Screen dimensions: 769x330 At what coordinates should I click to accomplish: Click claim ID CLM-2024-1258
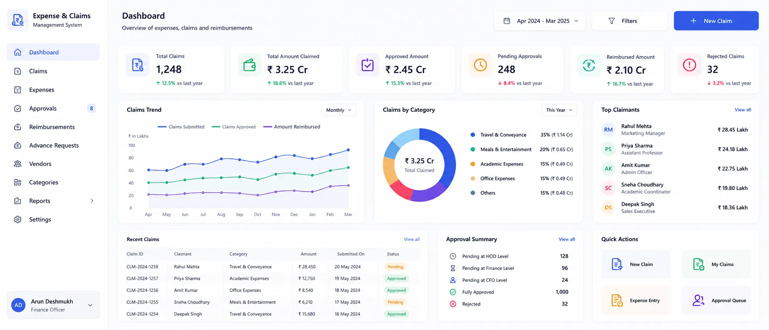pyautogui.click(x=142, y=267)
